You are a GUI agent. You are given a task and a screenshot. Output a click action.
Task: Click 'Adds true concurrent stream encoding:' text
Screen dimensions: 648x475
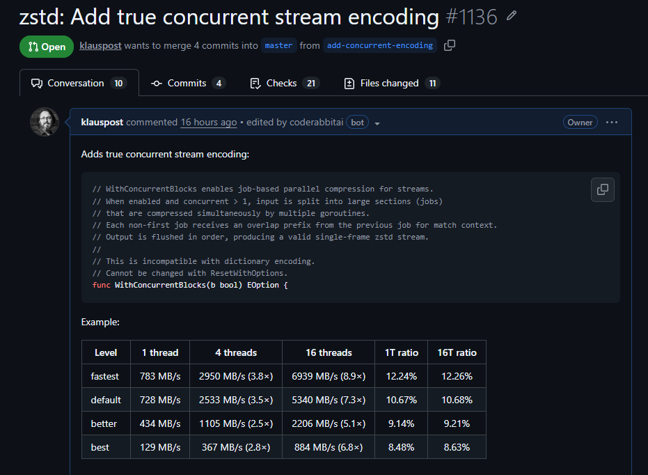(x=166, y=154)
